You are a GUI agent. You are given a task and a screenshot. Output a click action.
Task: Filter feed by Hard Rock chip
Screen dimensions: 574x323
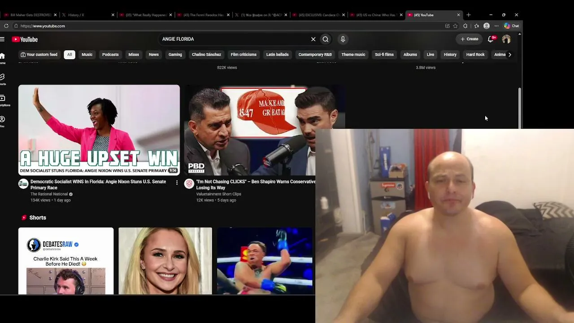(x=475, y=55)
